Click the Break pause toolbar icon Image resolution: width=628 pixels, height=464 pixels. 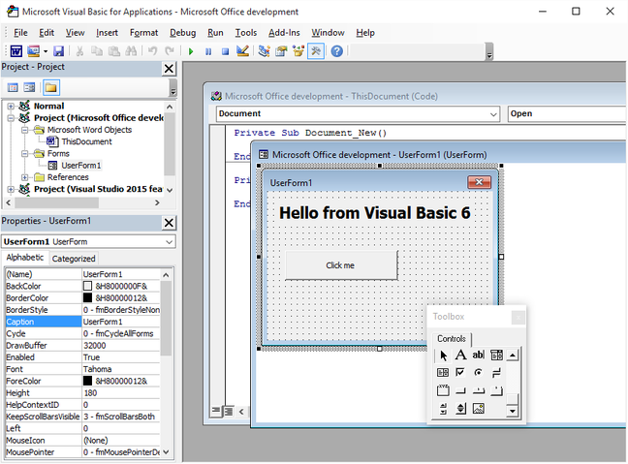click(x=208, y=51)
